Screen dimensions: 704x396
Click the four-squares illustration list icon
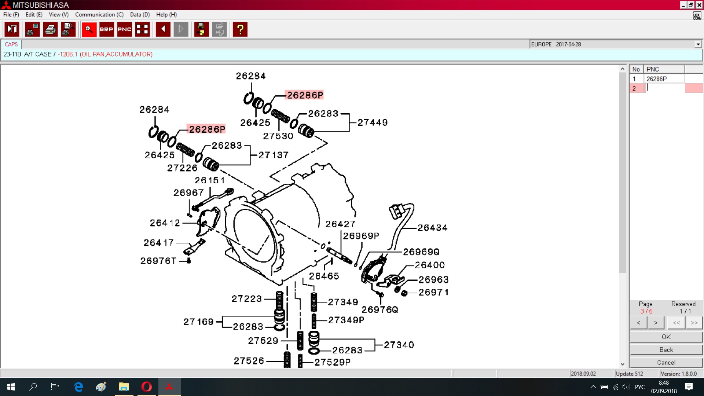(x=142, y=29)
